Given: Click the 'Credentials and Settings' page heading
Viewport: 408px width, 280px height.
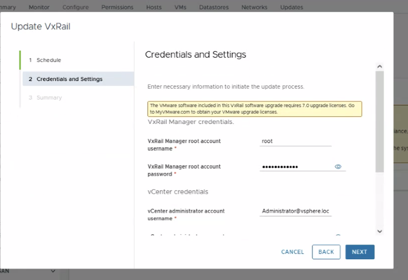Looking at the screenshot, I should tap(196, 54).
